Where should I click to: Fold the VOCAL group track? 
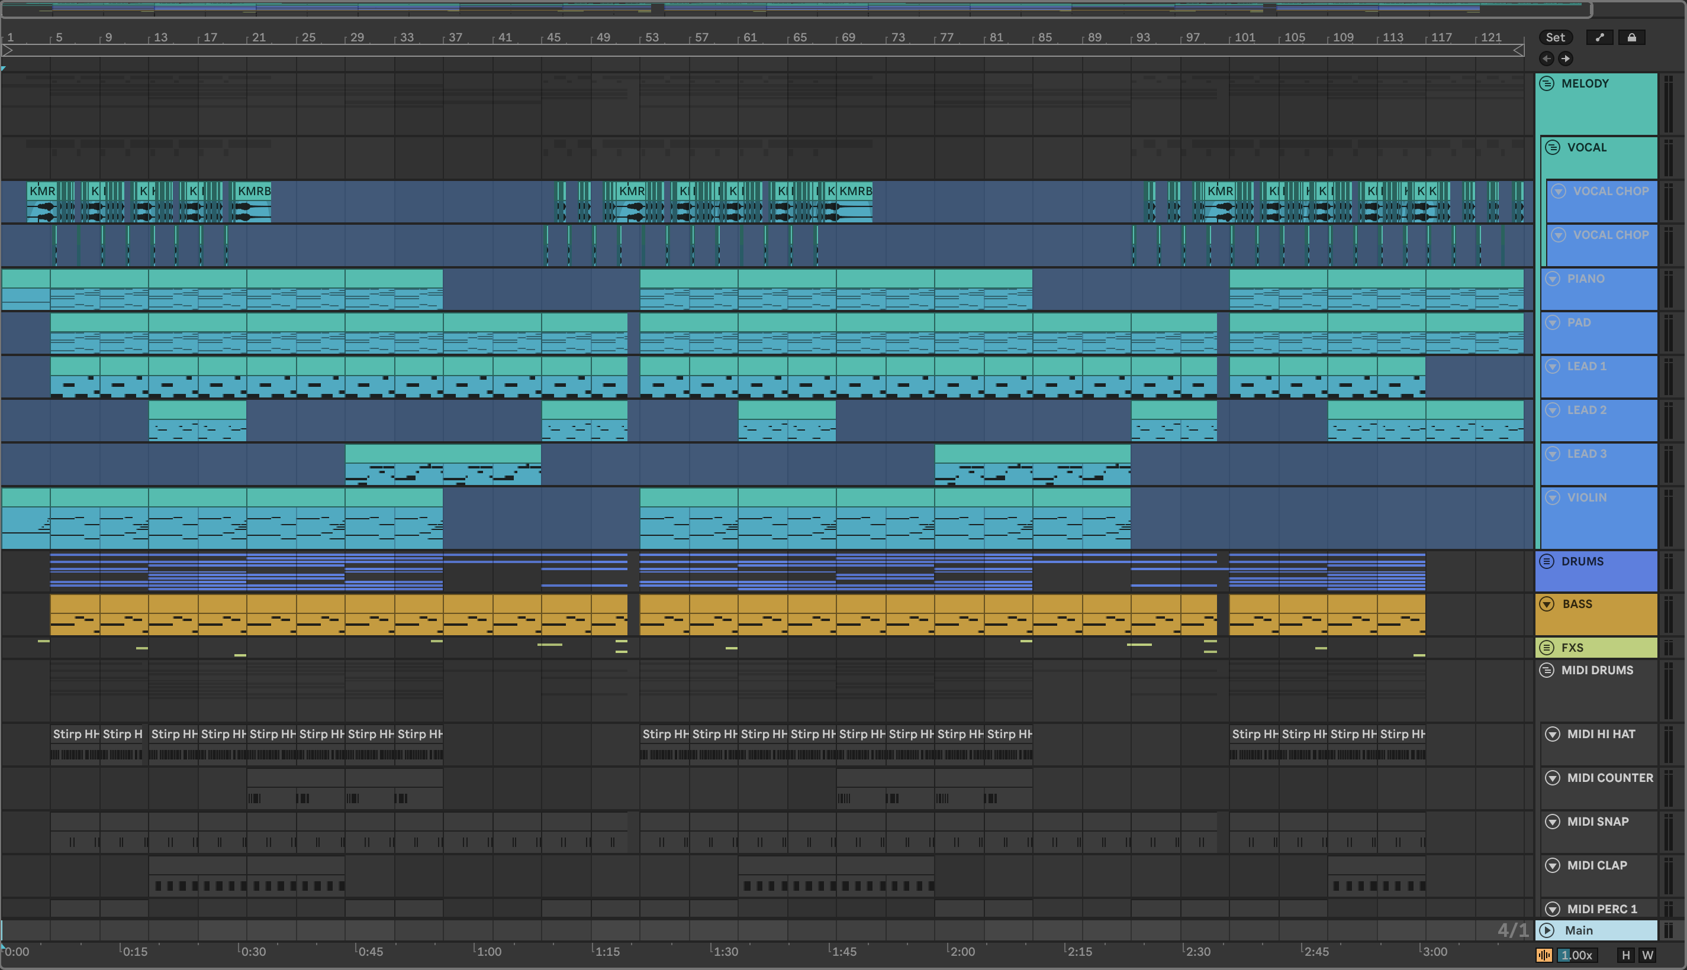pyautogui.click(x=1553, y=147)
